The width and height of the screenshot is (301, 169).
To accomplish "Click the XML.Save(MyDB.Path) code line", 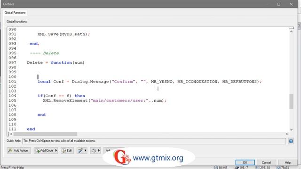I will (63, 34).
